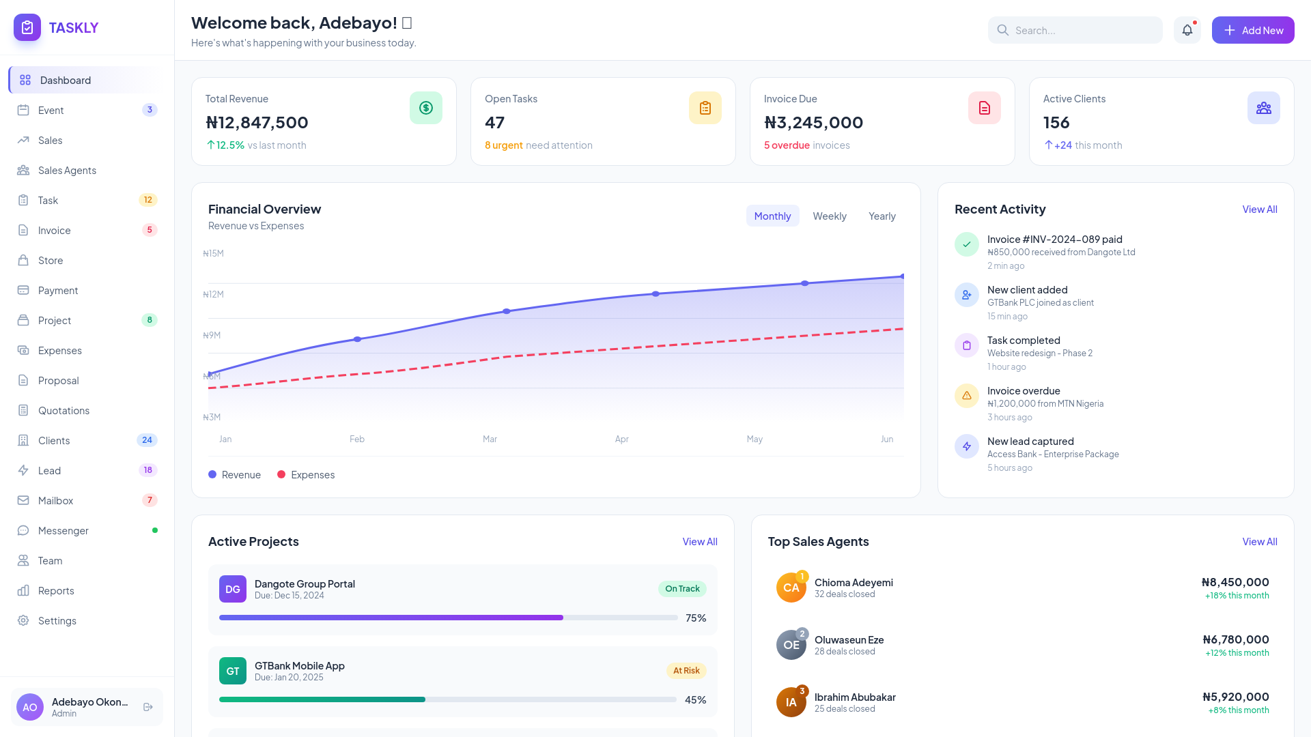
Task: Open Sales Agents in the sidebar
Action: coord(67,171)
